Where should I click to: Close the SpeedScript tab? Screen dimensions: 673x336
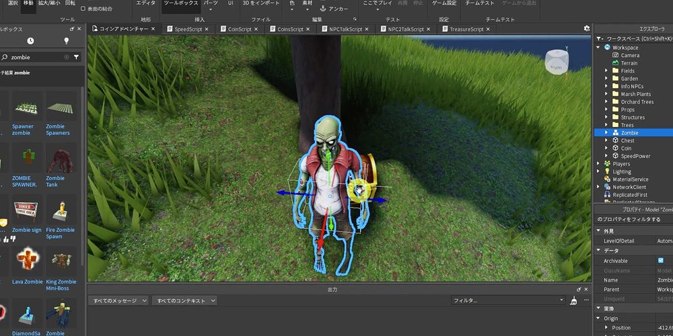point(207,29)
